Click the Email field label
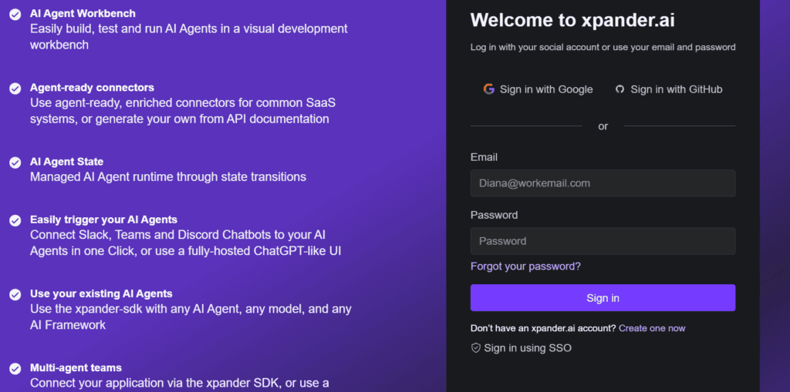The height and width of the screenshot is (392, 790). (484, 157)
